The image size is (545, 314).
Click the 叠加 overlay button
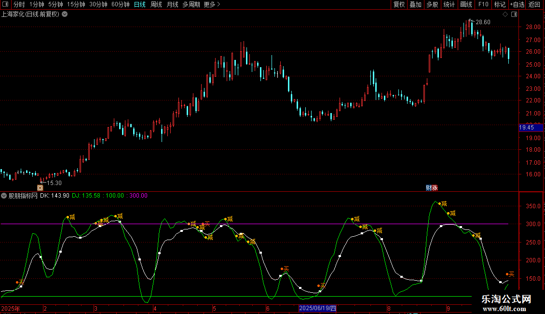pyautogui.click(x=415, y=4)
